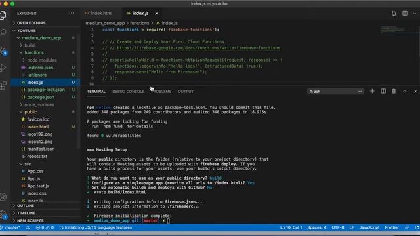Switch to the Debug Console tab
Screen dimensions: 420x236
[128, 92]
